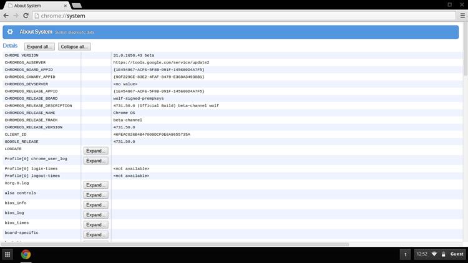Reload the chrome://system page
The image size is (468, 263).
pyautogui.click(x=26, y=16)
